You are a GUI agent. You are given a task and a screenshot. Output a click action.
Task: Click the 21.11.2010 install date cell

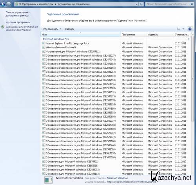(181, 161)
